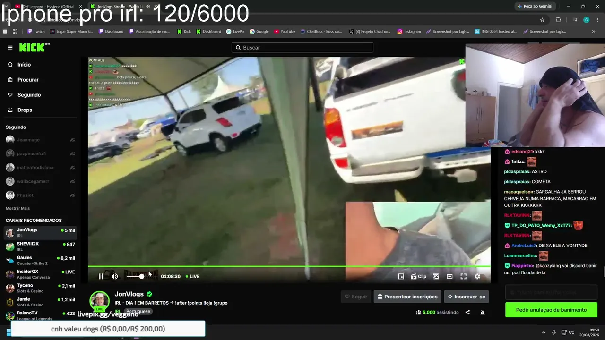Open Procurar in the sidebar
Screen dimensions: 605x340
(x=23, y=80)
